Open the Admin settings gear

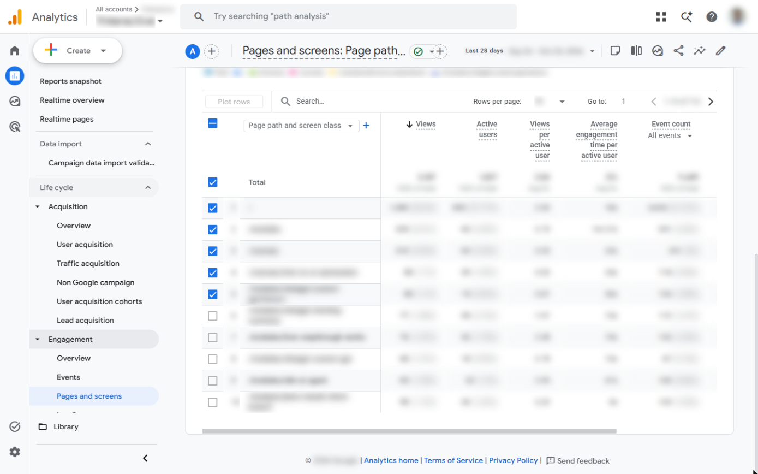pos(15,452)
